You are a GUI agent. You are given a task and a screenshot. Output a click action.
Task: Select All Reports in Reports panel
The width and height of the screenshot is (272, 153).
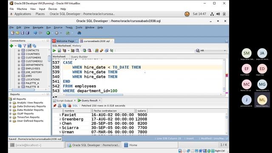19,99
